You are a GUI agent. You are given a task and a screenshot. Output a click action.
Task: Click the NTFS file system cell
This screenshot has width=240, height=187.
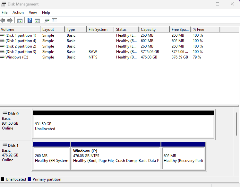click(x=93, y=57)
